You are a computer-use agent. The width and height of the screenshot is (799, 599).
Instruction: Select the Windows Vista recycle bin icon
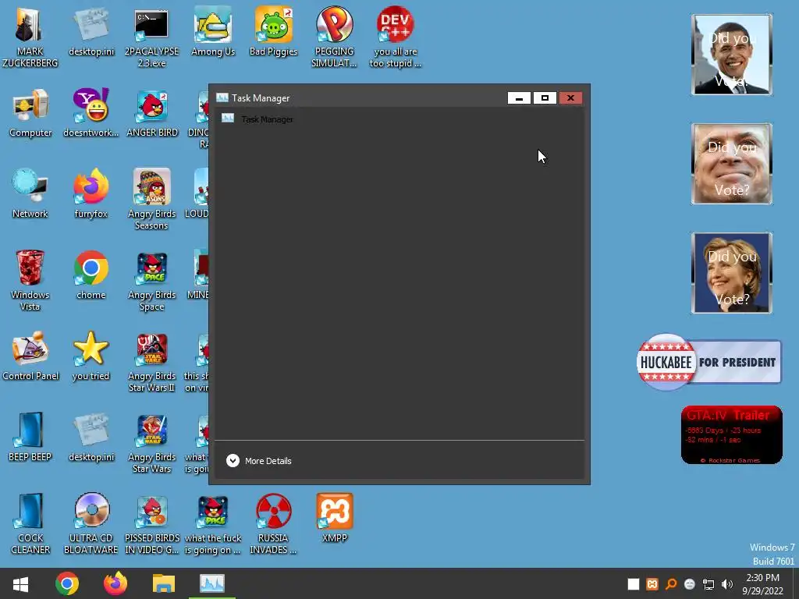click(x=30, y=280)
